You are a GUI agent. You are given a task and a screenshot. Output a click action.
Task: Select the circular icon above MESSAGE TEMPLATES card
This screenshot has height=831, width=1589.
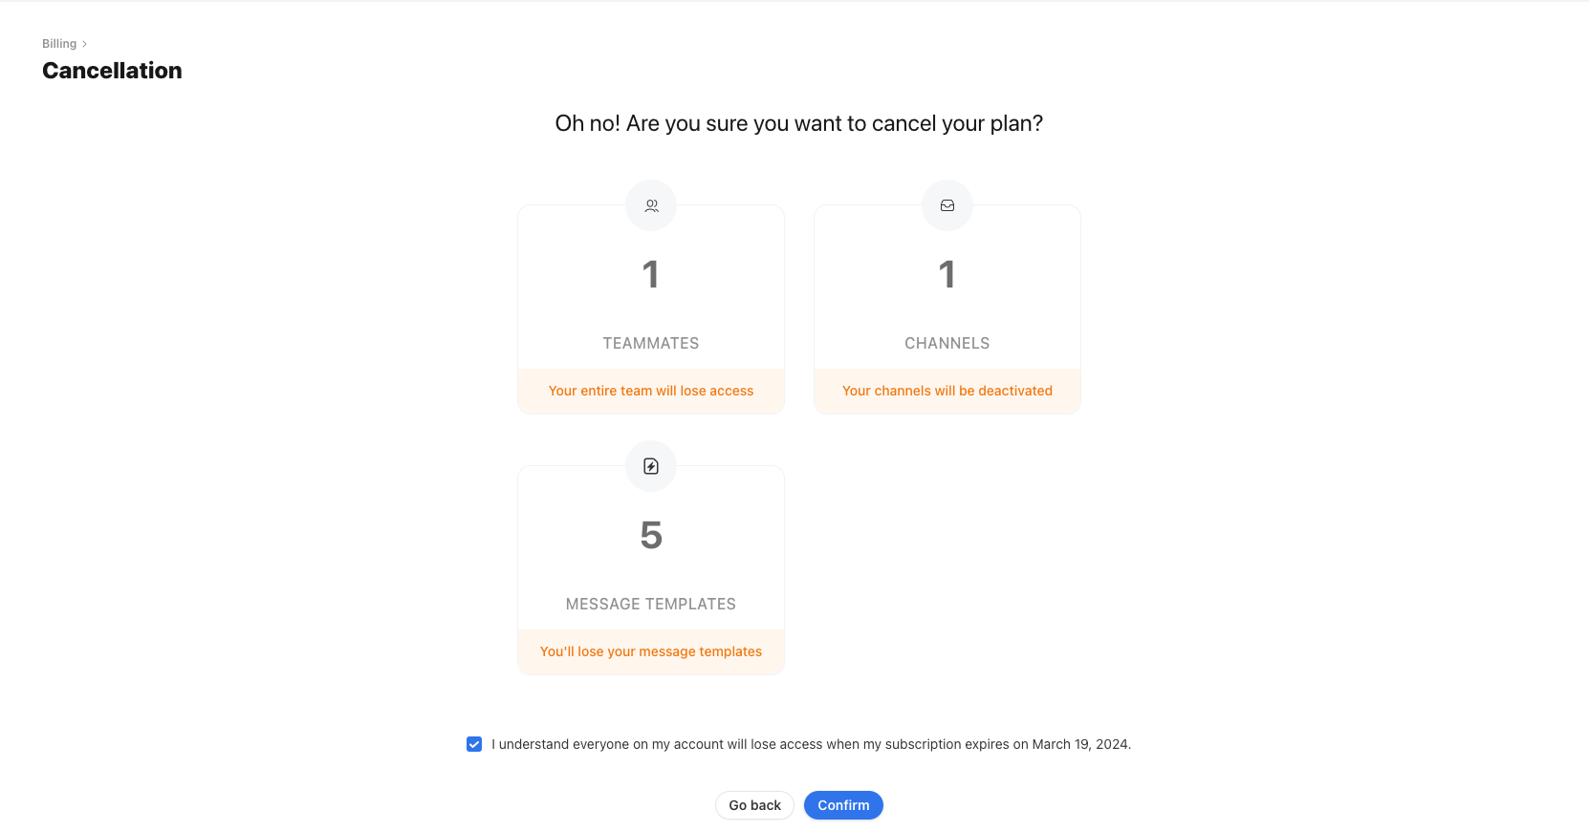point(651,466)
